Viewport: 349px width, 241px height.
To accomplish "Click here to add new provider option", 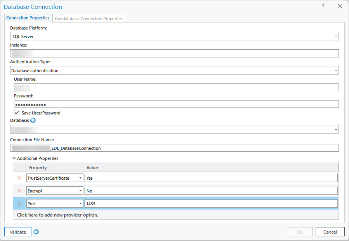I will click(x=57, y=215).
